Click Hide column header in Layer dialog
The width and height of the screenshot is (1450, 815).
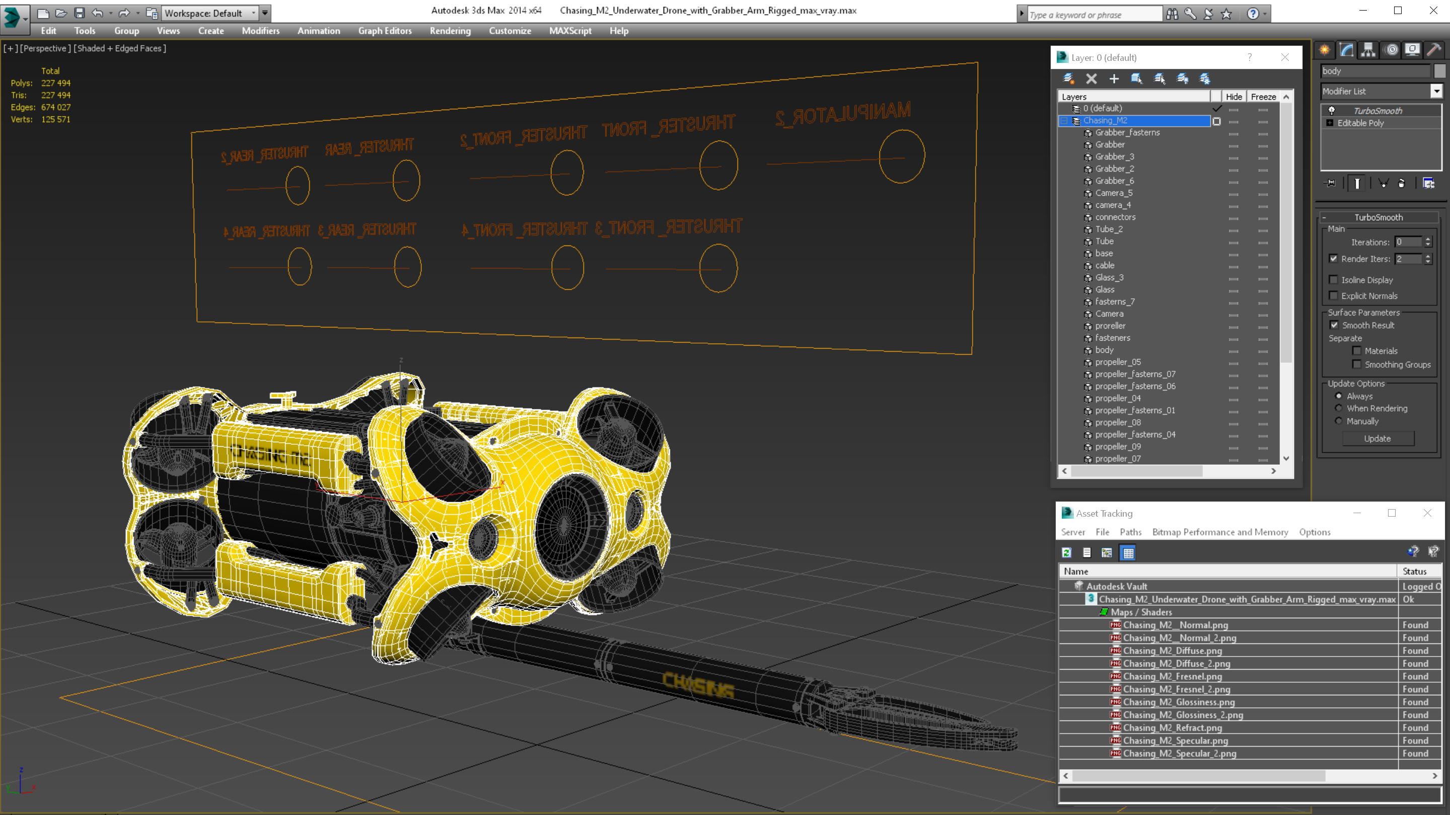(x=1234, y=97)
